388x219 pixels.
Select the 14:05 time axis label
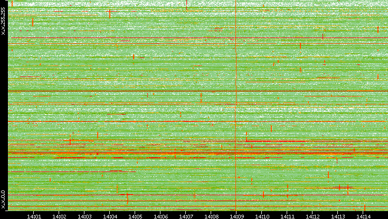tap(136, 216)
